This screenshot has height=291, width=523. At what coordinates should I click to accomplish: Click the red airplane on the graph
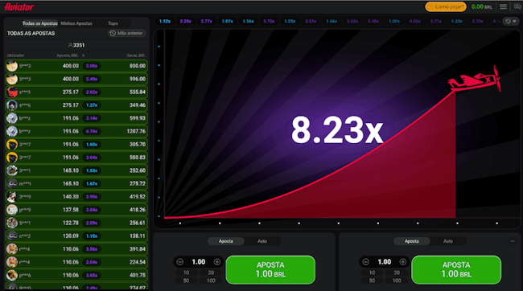point(474,79)
